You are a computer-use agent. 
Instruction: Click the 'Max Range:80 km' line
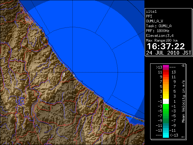point(162,40)
